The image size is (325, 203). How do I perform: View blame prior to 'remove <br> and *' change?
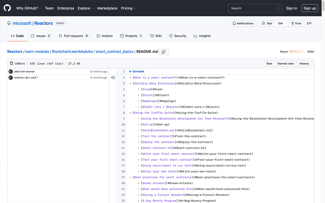coord(113,78)
